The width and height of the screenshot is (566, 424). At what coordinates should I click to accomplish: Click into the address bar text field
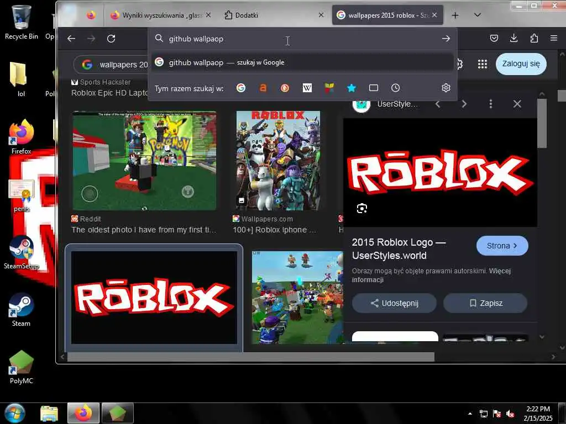(x=302, y=39)
